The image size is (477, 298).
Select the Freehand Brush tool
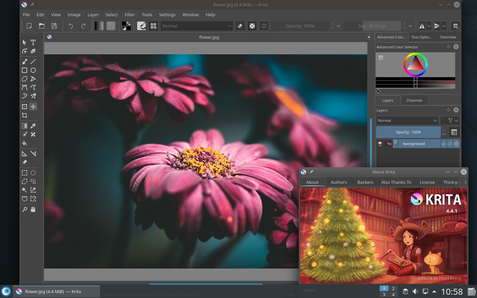pos(25,62)
